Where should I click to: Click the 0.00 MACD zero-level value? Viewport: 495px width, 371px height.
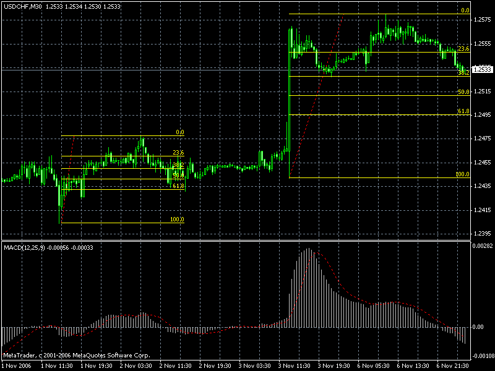click(478, 327)
